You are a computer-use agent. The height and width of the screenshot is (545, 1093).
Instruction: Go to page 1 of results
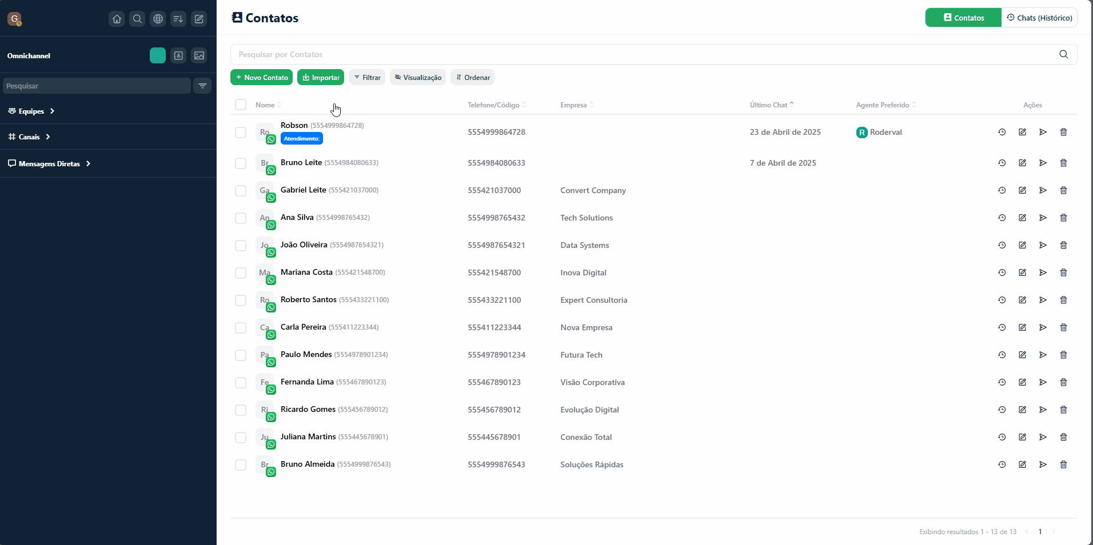coord(1040,532)
